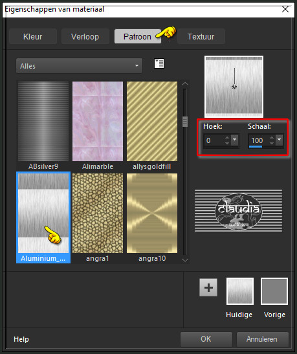
Task: Click the plus add-to-palette button
Action: (x=208, y=287)
